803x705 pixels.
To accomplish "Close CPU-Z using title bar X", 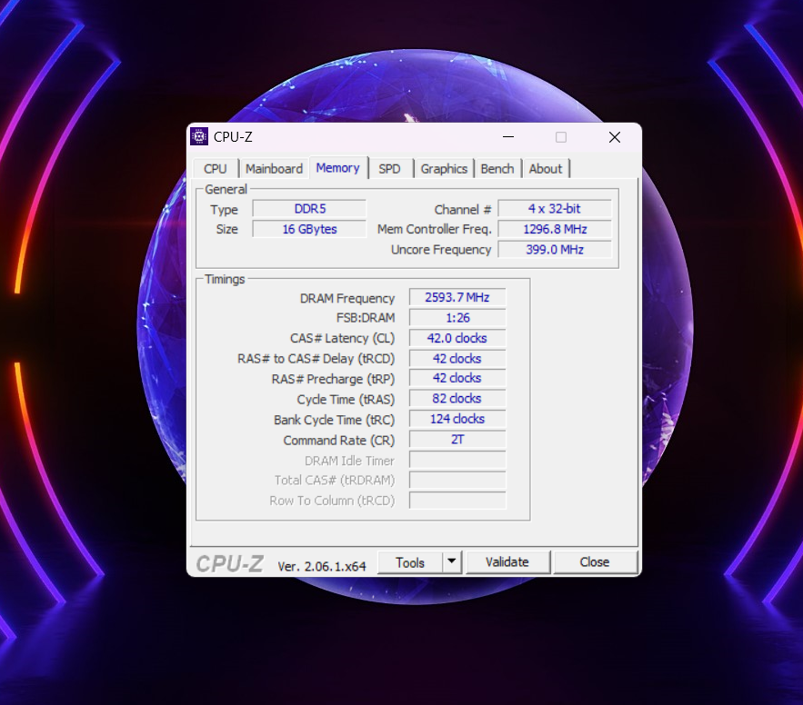I will tap(615, 137).
